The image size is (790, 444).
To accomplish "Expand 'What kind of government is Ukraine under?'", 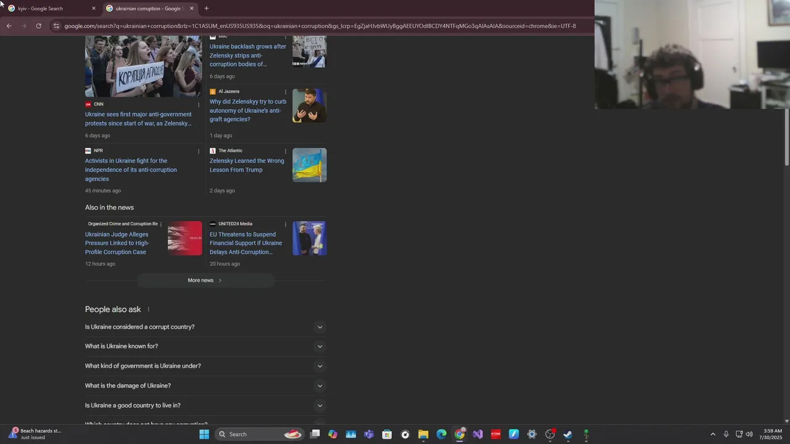I will 205,366.
